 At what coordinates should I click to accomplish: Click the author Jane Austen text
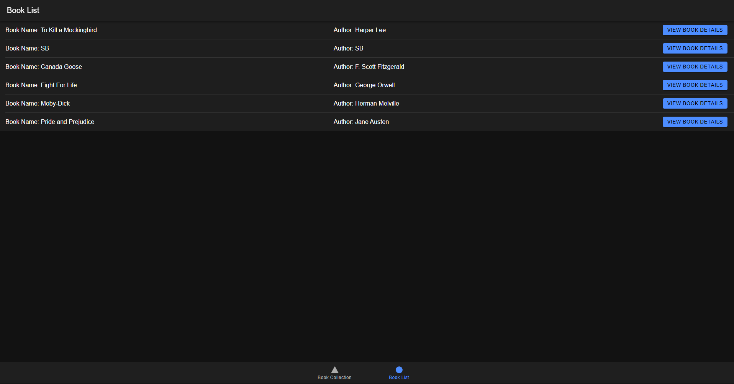(361, 122)
